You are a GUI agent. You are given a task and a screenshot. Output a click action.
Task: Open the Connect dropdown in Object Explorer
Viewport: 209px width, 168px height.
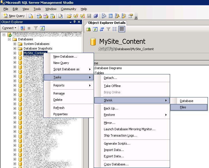click(x=9, y=28)
